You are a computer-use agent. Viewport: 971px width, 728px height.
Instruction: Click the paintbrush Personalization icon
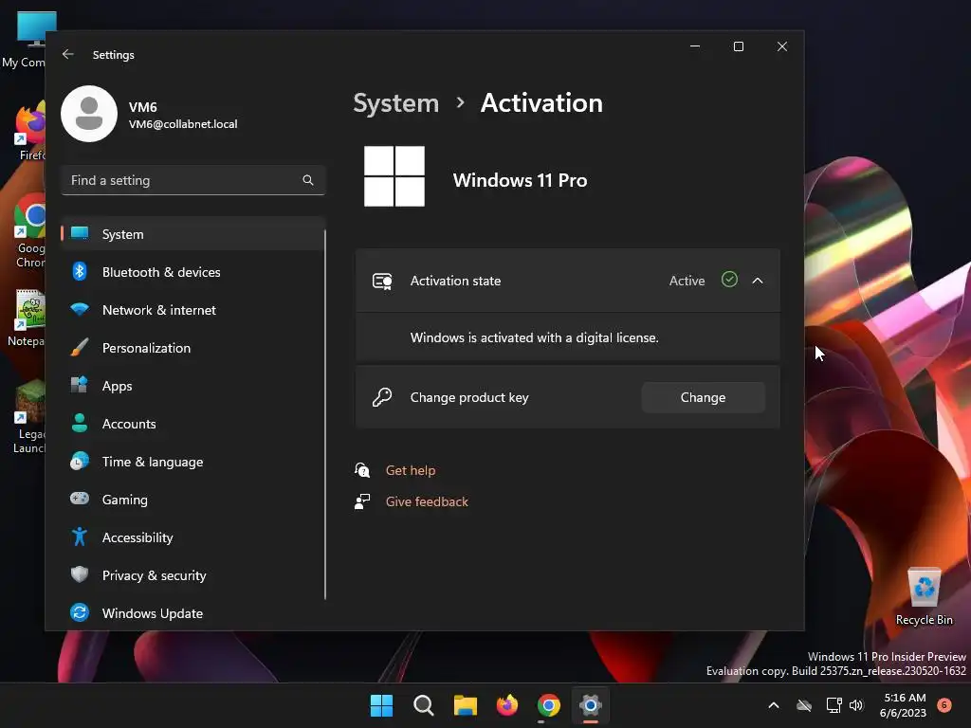tap(80, 347)
